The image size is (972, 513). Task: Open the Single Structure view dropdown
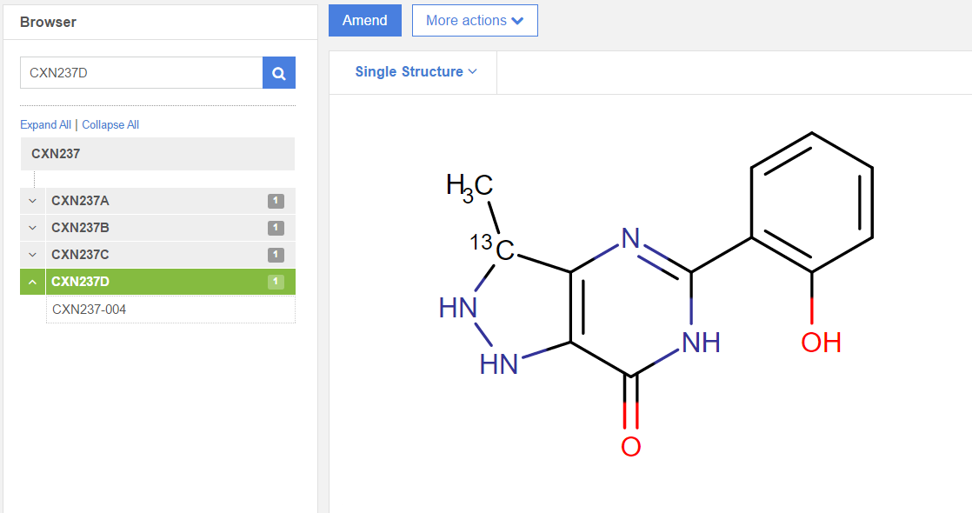click(416, 72)
